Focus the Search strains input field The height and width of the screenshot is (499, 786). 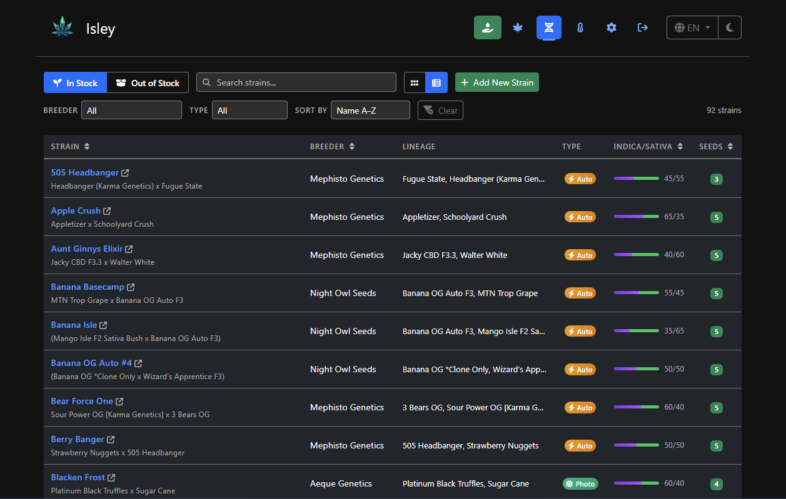click(x=296, y=82)
